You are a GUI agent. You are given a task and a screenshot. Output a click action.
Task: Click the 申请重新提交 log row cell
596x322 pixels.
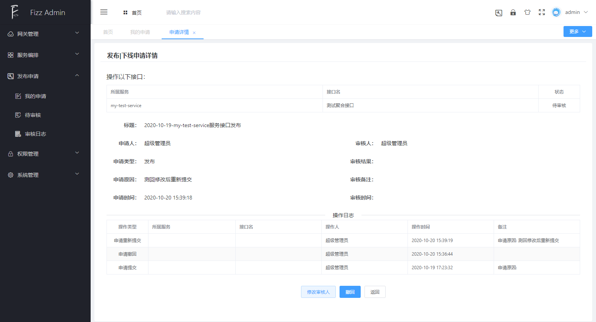point(128,241)
